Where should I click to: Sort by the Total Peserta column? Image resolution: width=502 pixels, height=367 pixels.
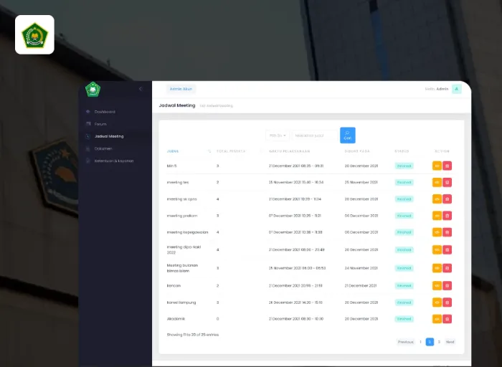point(231,151)
